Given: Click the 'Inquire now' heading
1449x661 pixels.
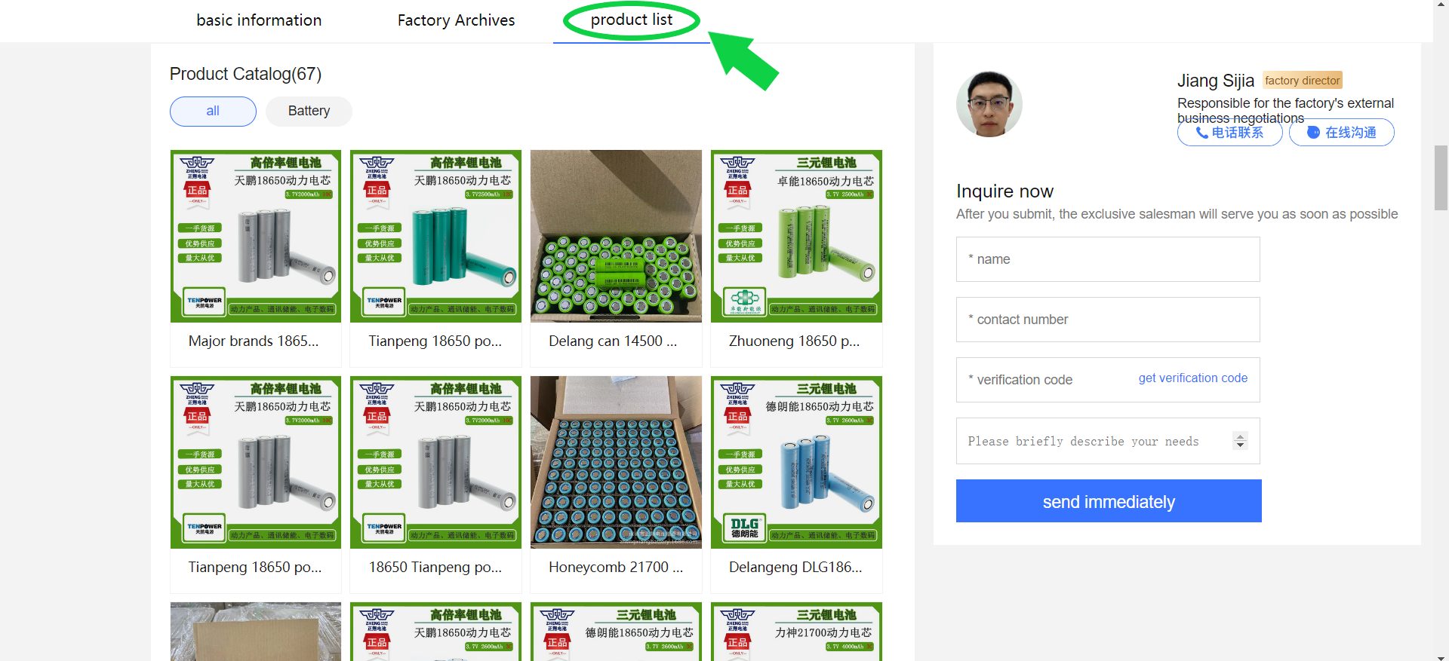Looking at the screenshot, I should pyautogui.click(x=1004, y=191).
